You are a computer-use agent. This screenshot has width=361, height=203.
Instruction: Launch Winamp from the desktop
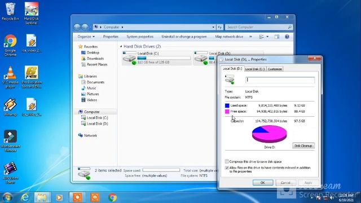coord(10,107)
